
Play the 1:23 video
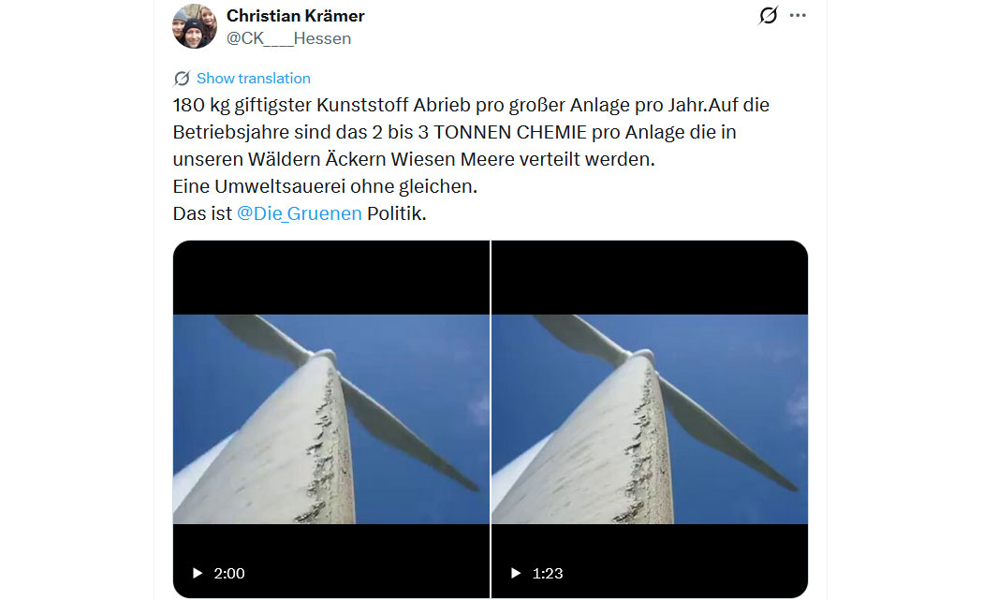(516, 573)
